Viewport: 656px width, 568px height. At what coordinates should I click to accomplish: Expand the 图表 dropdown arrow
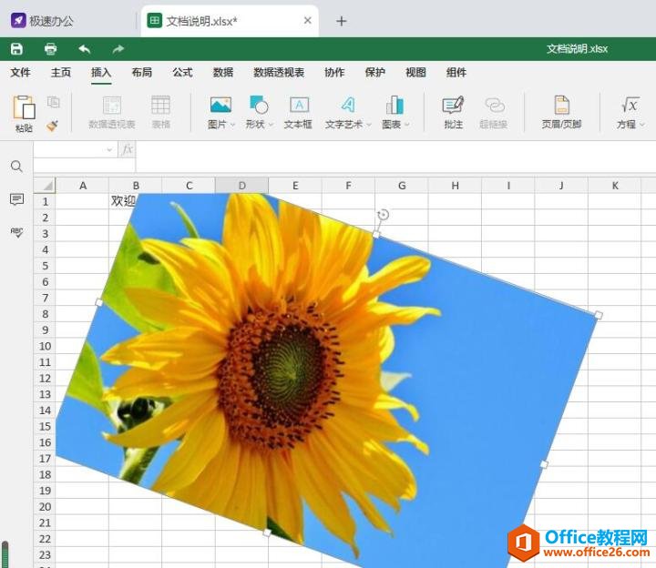407,125
